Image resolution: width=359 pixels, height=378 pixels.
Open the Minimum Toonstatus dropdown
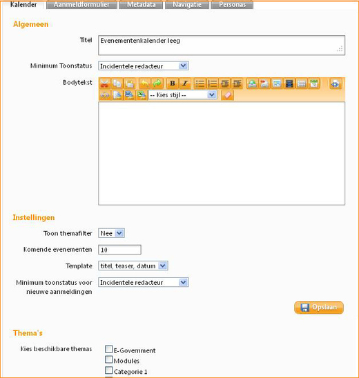coord(144,66)
